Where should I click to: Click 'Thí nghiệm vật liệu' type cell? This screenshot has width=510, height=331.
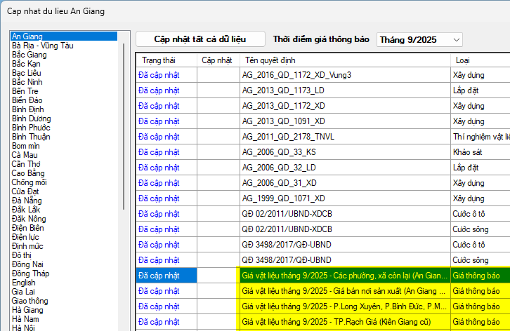coord(480,137)
